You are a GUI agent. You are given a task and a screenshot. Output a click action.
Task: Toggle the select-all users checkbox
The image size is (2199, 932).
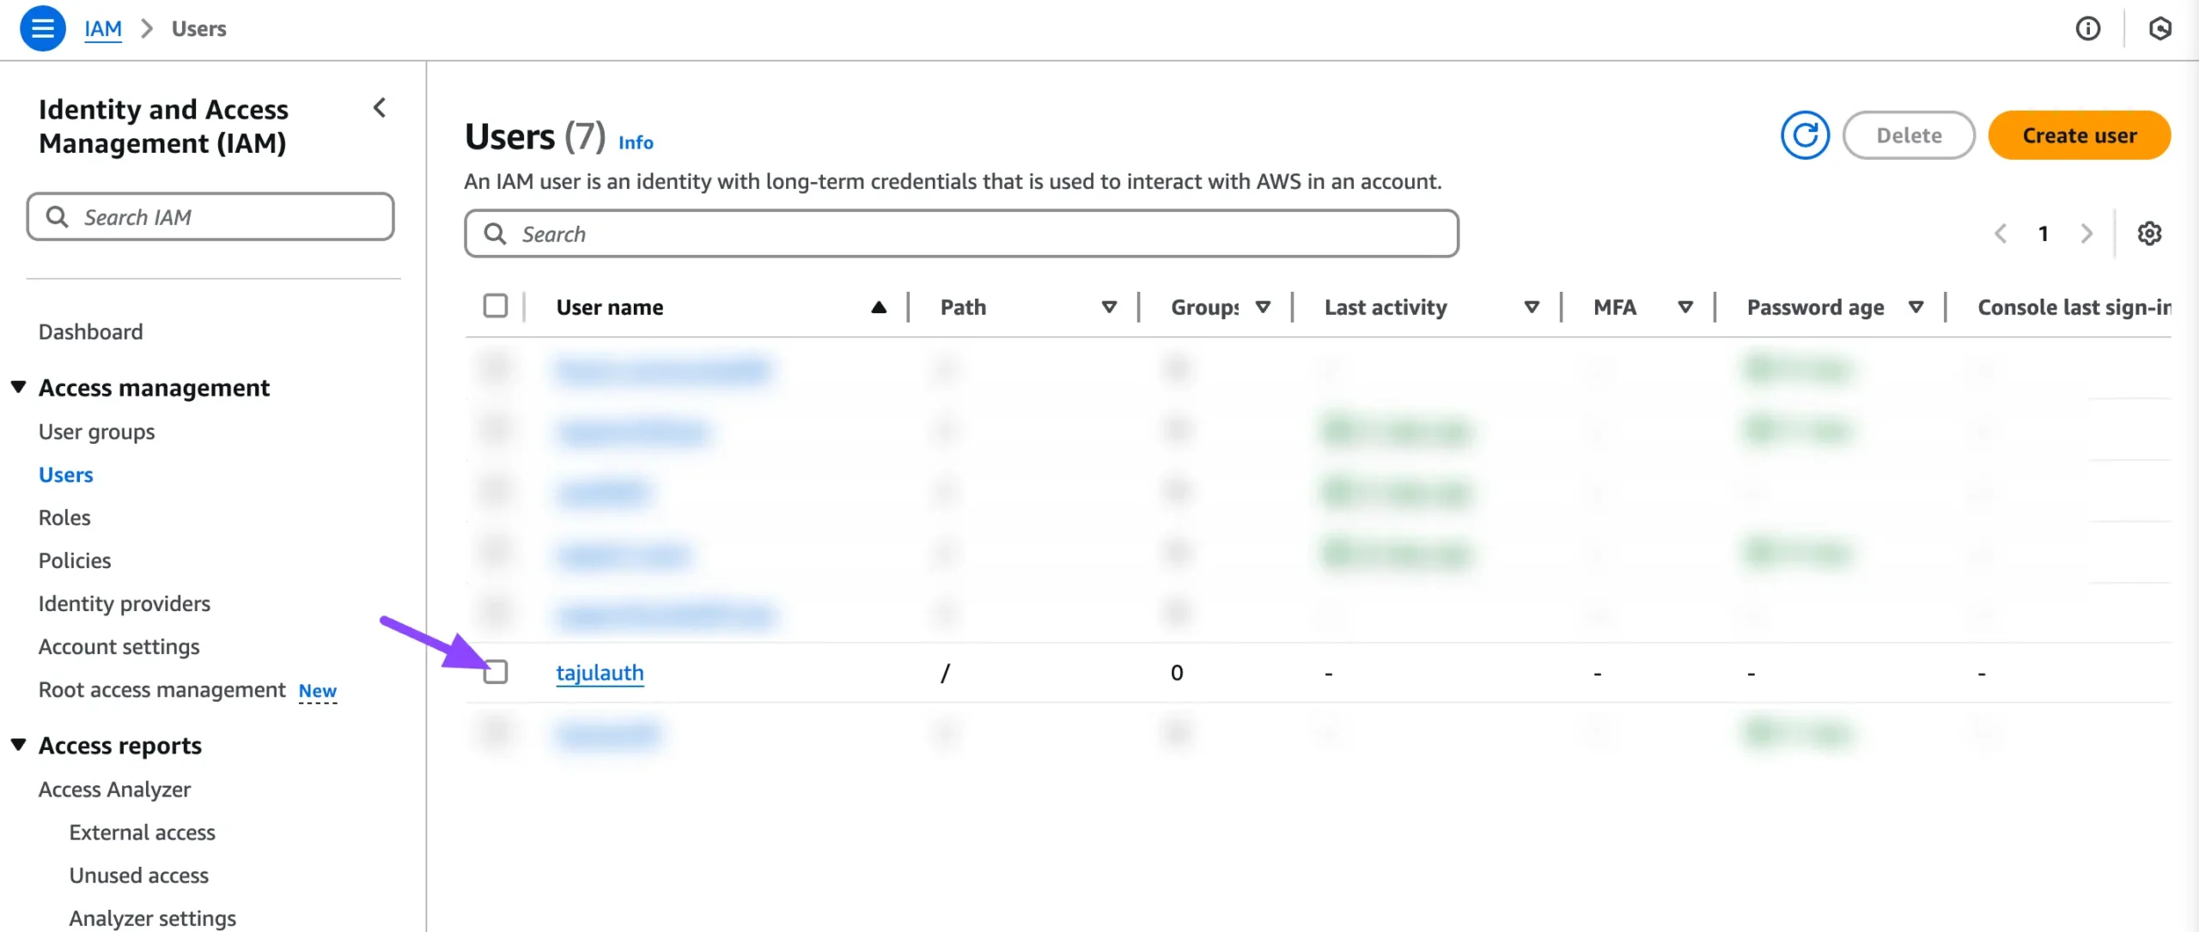[496, 306]
